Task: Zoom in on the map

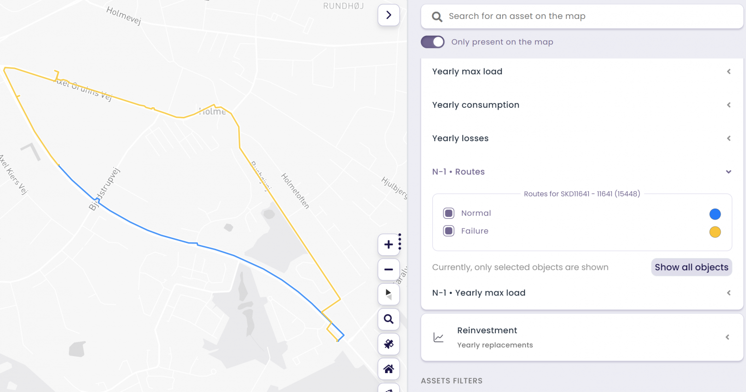Action: point(389,245)
